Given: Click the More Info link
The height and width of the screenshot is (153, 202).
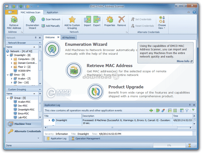Looking at the screenshot, I should [184, 61].
